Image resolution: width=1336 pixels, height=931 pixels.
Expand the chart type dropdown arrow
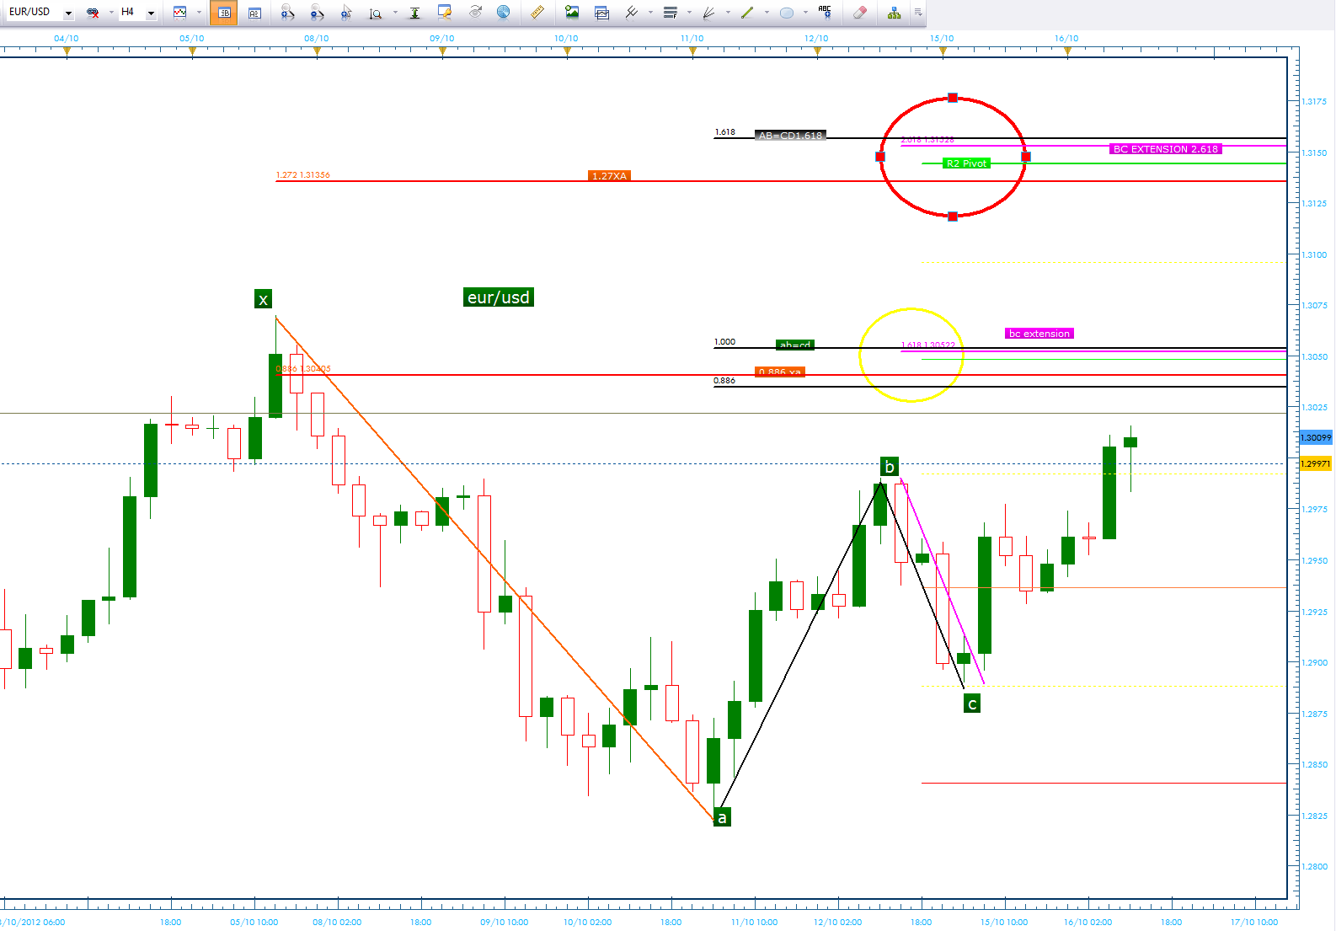200,13
